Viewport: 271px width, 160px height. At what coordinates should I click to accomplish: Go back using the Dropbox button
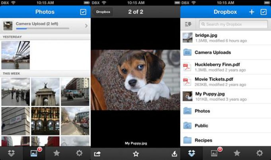click(x=103, y=12)
